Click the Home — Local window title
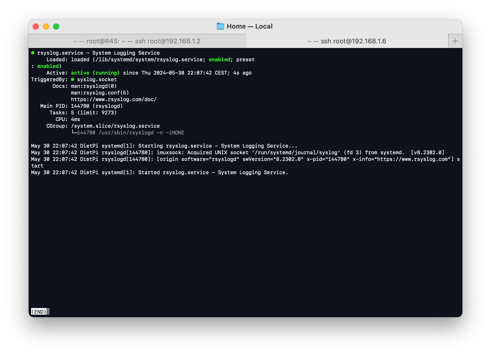491x355 pixels. coord(249,26)
